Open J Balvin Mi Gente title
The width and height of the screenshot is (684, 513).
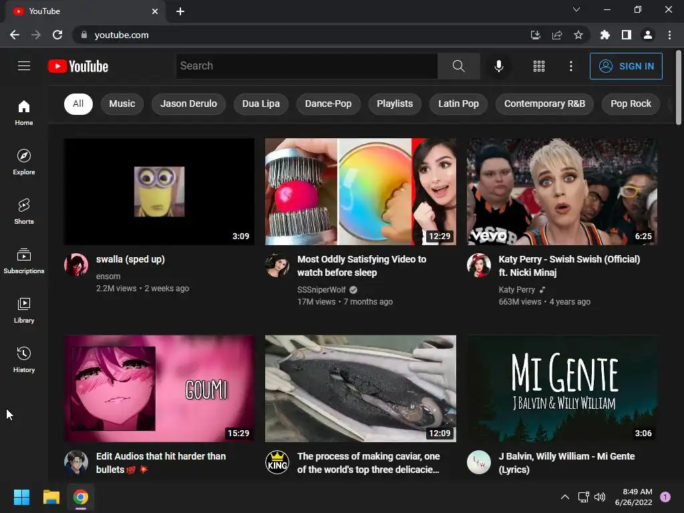click(x=566, y=463)
